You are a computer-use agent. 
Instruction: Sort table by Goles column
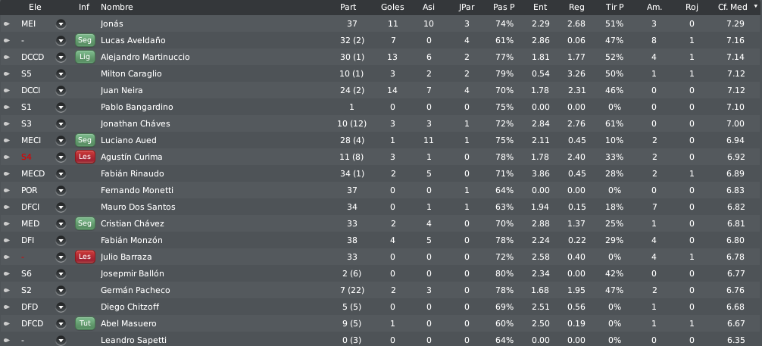(392, 7)
